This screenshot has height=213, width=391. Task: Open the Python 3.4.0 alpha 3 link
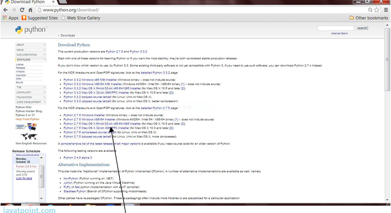[78, 157]
